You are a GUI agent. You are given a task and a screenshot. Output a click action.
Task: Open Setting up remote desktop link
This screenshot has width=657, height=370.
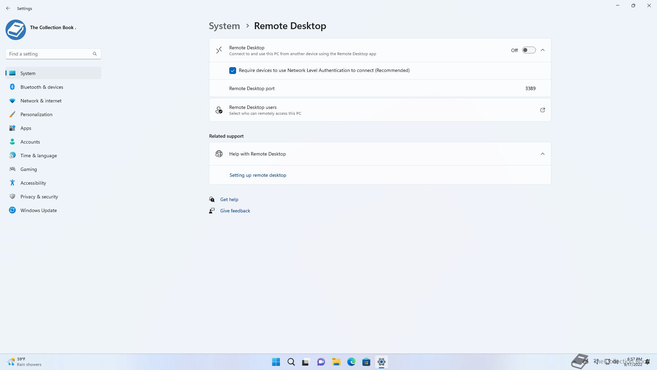tap(258, 175)
